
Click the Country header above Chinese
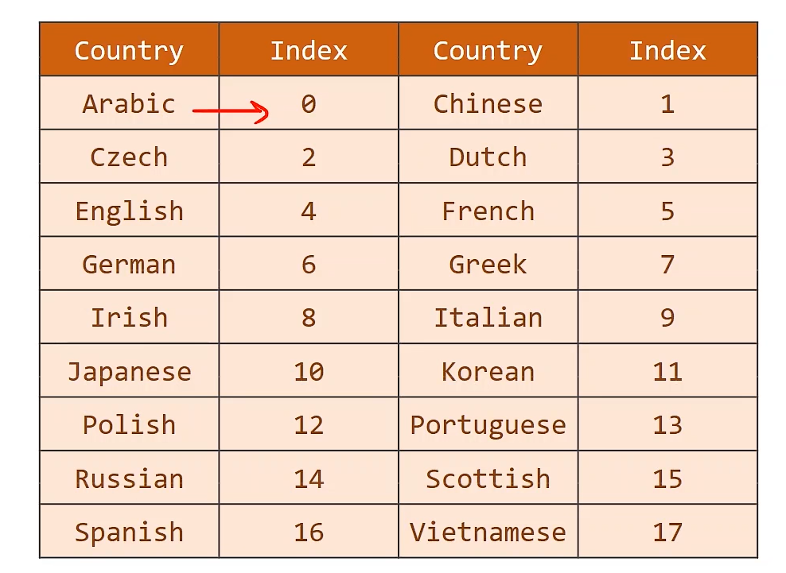click(x=488, y=51)
